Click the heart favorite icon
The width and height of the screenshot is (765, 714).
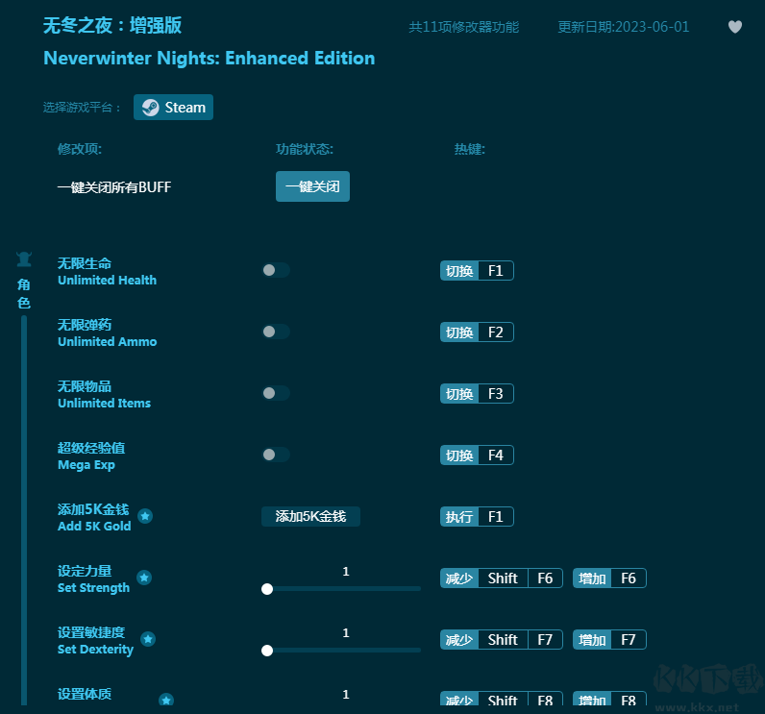(735, 27)
